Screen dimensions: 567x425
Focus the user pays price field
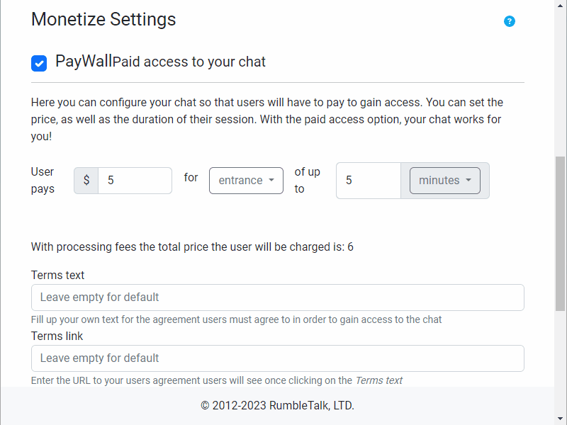pyautogui.click(x=135, y=181)
